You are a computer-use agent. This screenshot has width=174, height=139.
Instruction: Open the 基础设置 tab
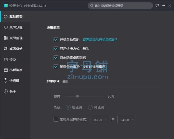click(x=15, y=17)
